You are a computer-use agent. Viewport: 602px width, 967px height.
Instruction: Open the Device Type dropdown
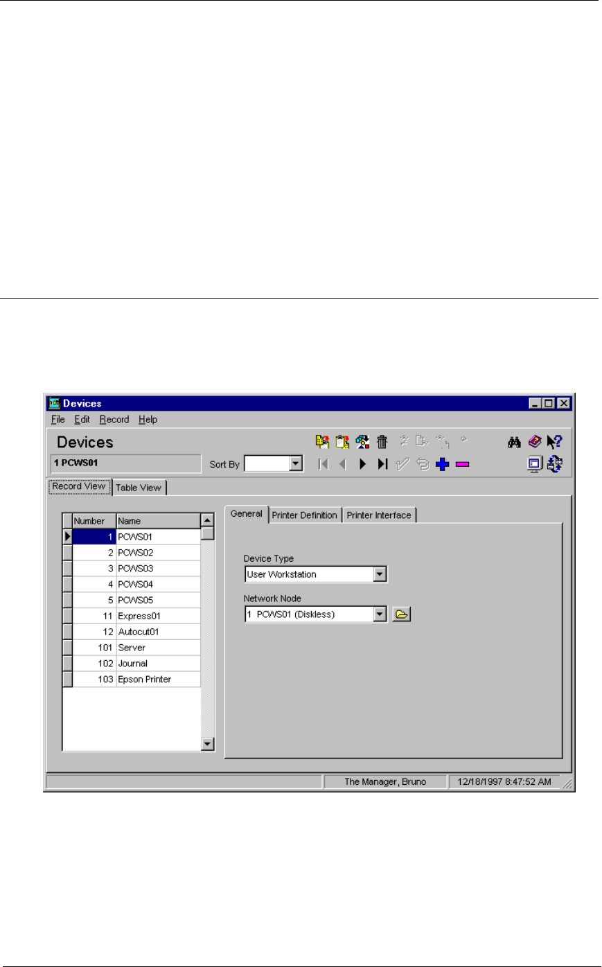click(380, 574)
